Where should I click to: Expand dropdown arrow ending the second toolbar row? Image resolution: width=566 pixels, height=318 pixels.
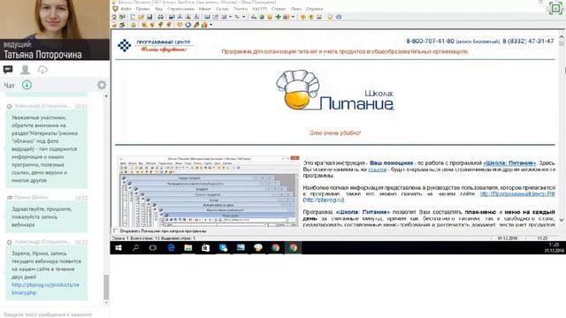point(211,25)
